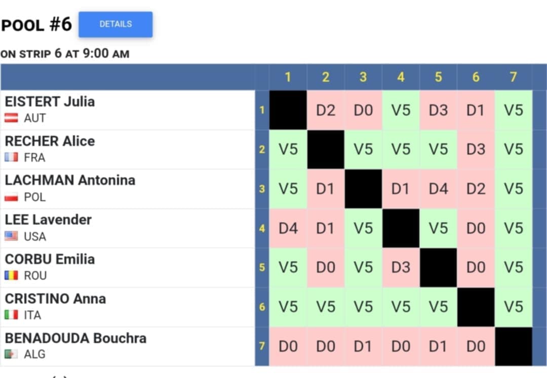Screen dimensions: 547x378
Task: Click column header number 7
Action: click(513, 77)
